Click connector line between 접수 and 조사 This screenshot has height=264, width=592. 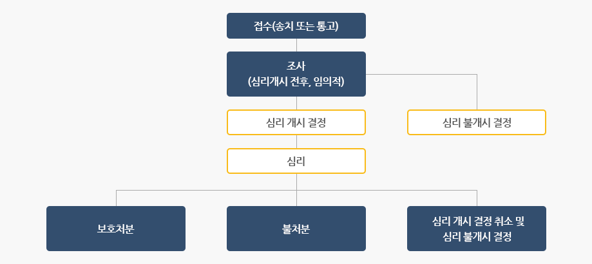pos(296,45)
